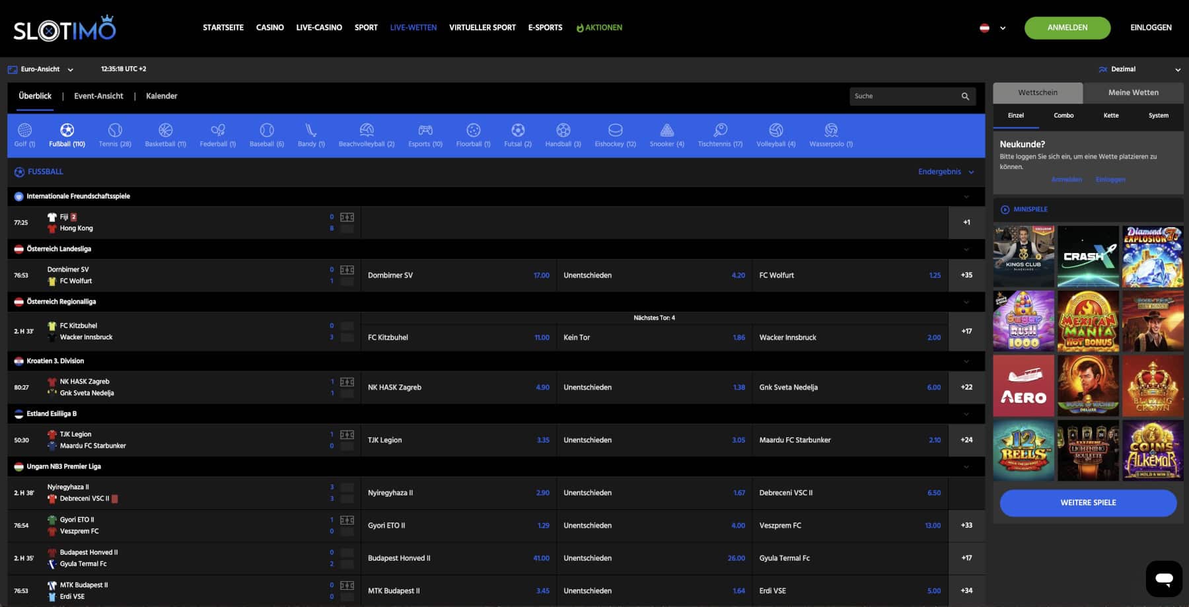Image resolution: width=1189 pixels, height=607 pixels.
Task: Select the Esports (10) gamepad icon
Action: tap(425, 130)
